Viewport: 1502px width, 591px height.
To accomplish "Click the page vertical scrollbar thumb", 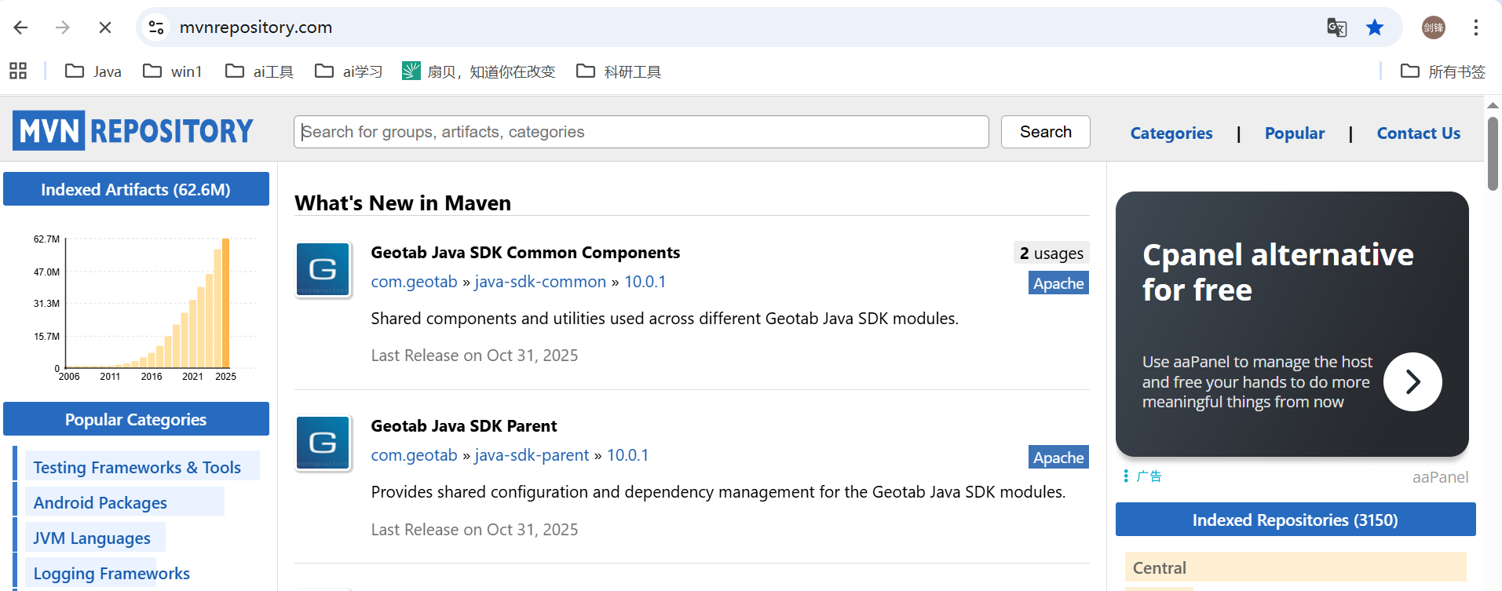I will click(1493, 153).
